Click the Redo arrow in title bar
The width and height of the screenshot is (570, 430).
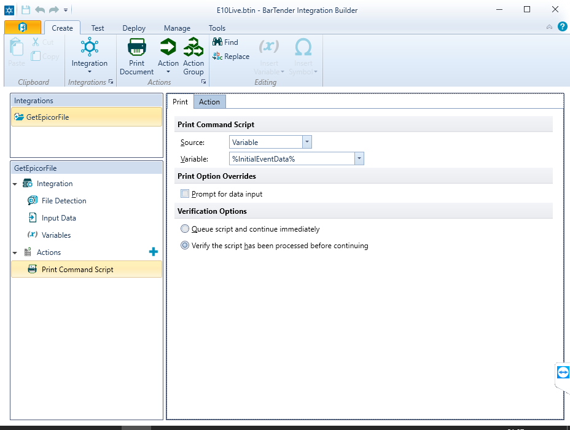(x=54, y=10)
